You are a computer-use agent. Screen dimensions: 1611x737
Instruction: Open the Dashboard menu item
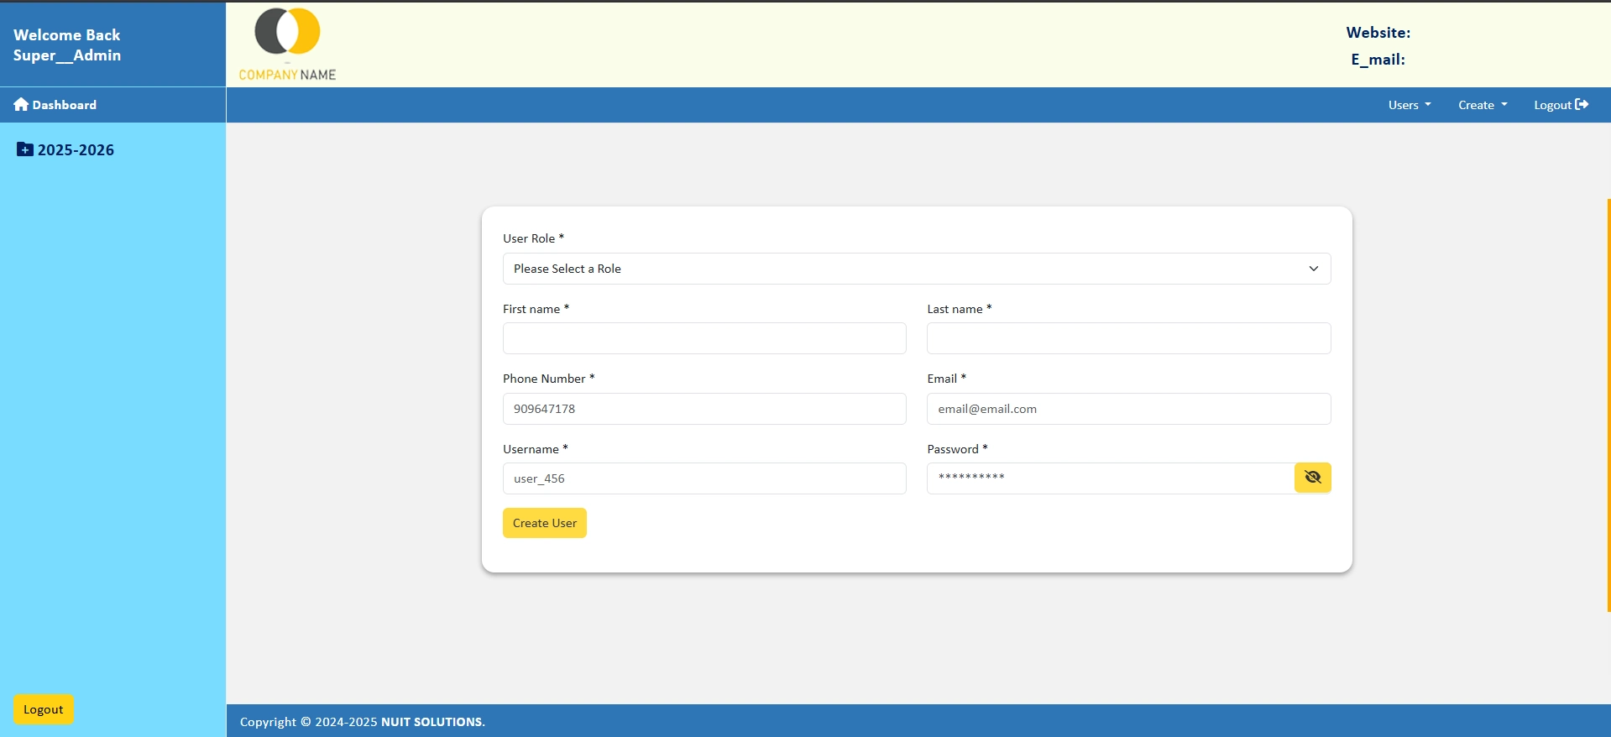coord(64,105)
